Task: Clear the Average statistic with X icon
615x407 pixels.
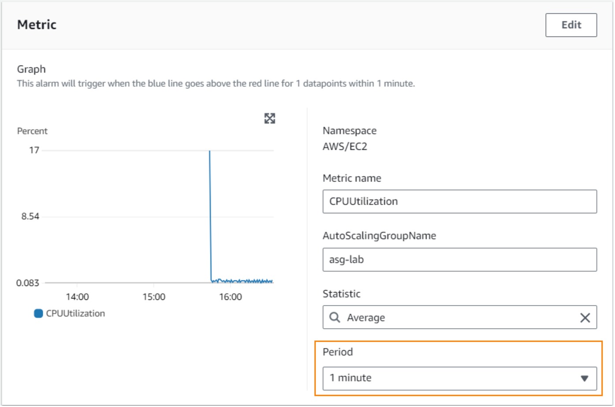Action: pos(585,318)
